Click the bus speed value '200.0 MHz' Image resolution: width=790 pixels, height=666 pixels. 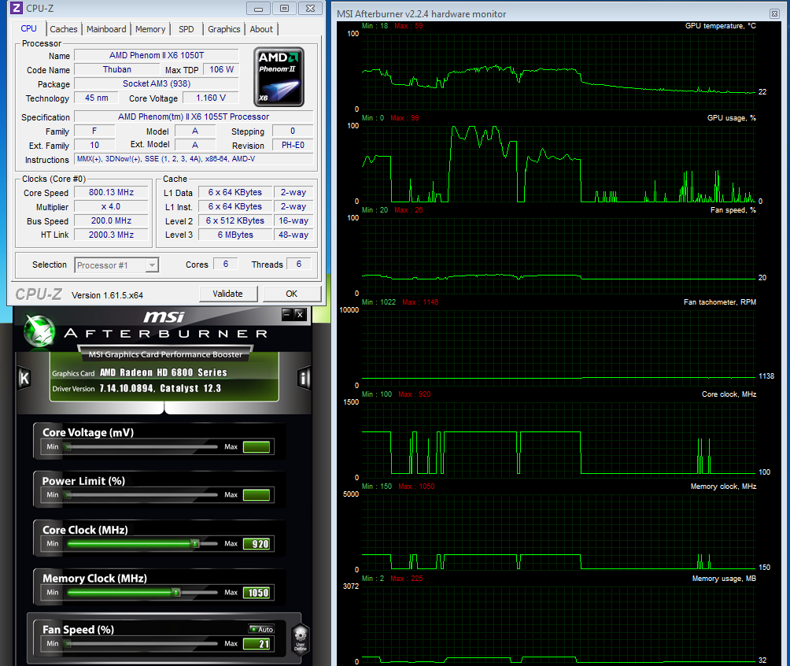(112, 220)
